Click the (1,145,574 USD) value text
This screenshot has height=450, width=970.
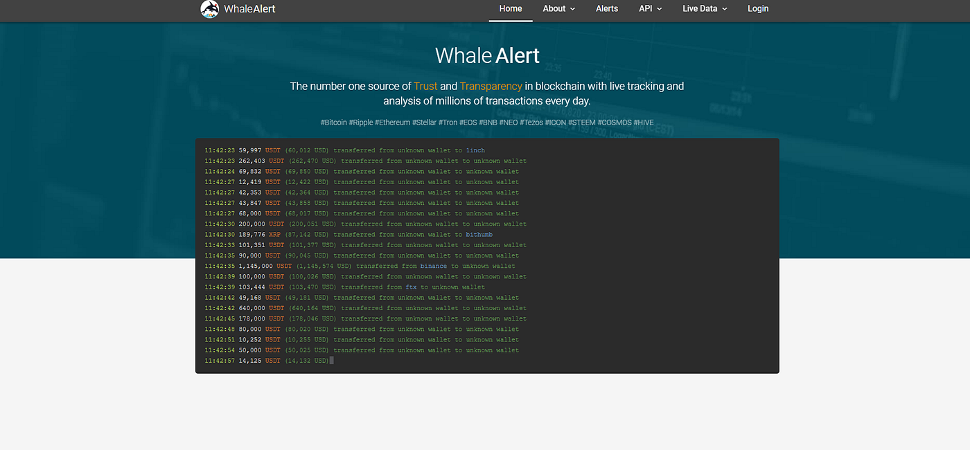(324, 266)
